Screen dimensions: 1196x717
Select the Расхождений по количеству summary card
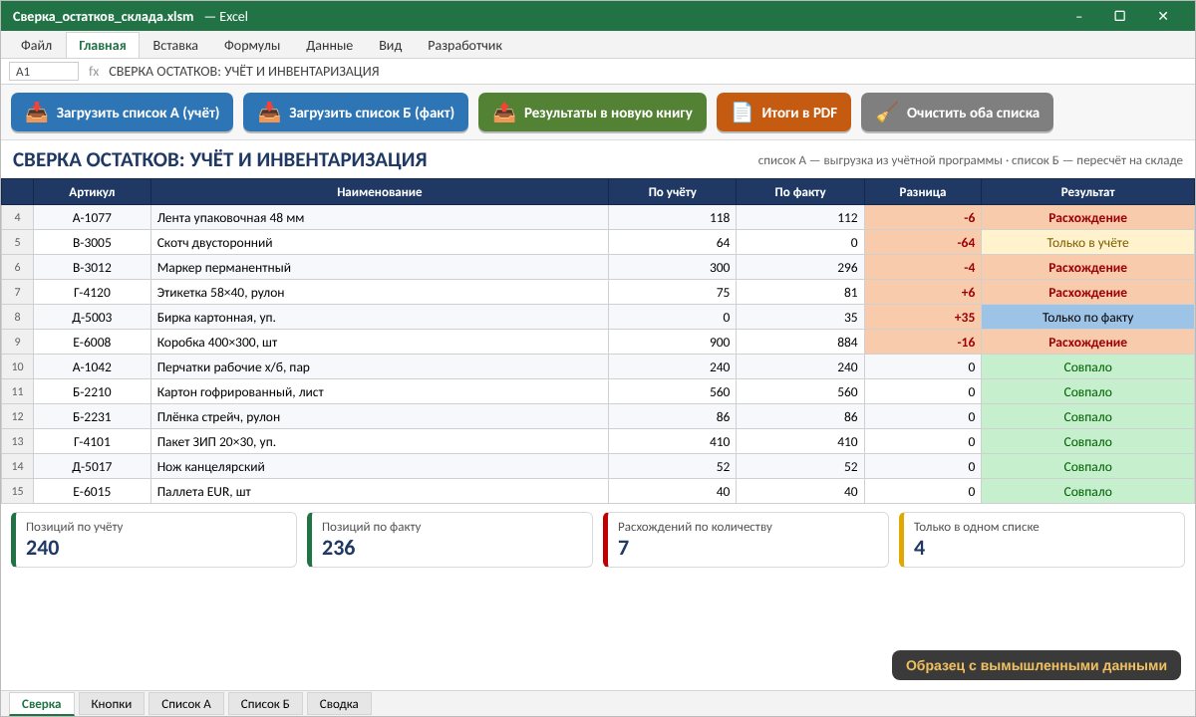point(746,540)
